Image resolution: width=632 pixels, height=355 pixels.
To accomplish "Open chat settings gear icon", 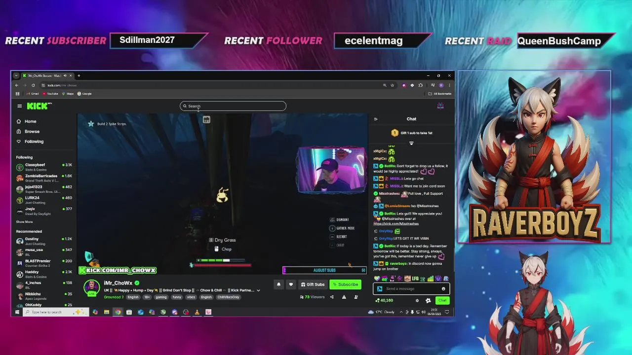I will coord(417,300).
